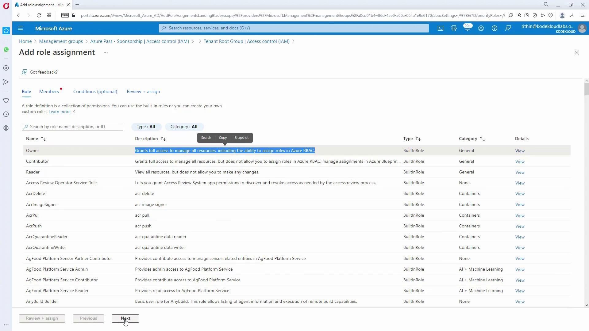589x331 pixels.
Task: Expand the ellipsis menu beside the title
Action: coord(106,52)
